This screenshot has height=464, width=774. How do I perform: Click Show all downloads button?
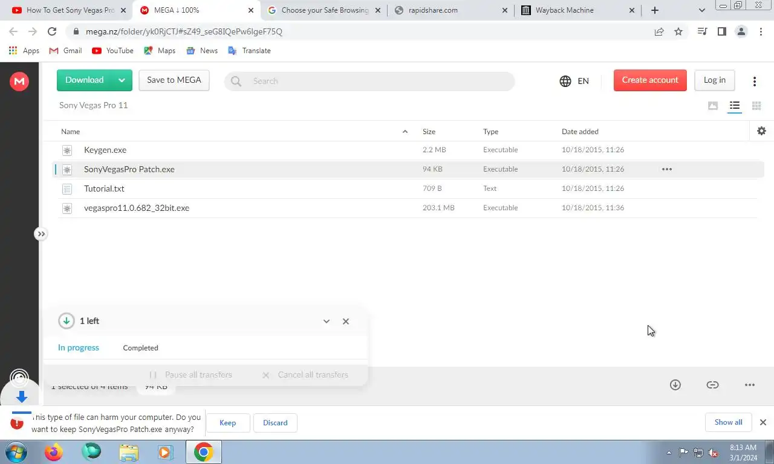coord(728,422)
